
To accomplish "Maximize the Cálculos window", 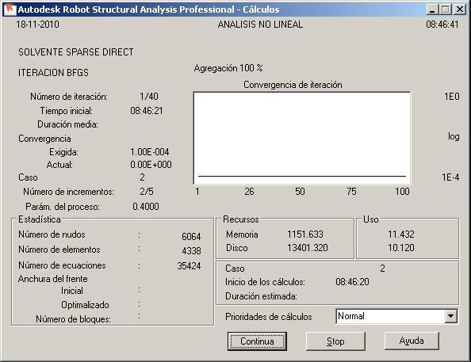I will 446,10.
